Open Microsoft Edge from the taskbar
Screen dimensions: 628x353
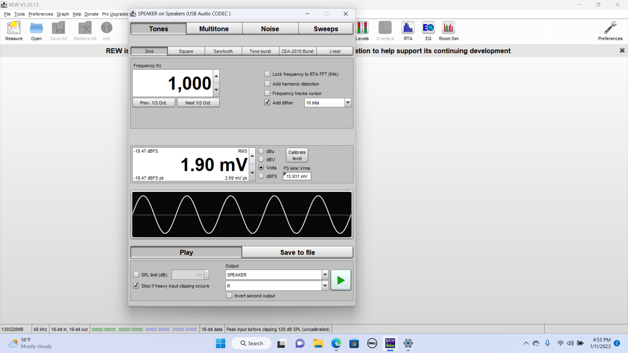point(336,343)
